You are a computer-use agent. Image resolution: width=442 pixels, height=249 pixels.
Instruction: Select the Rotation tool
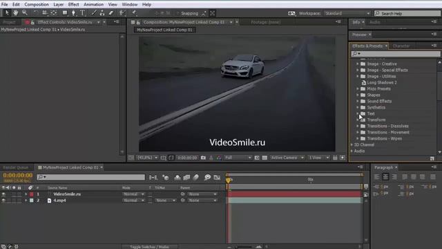[35, 12]
